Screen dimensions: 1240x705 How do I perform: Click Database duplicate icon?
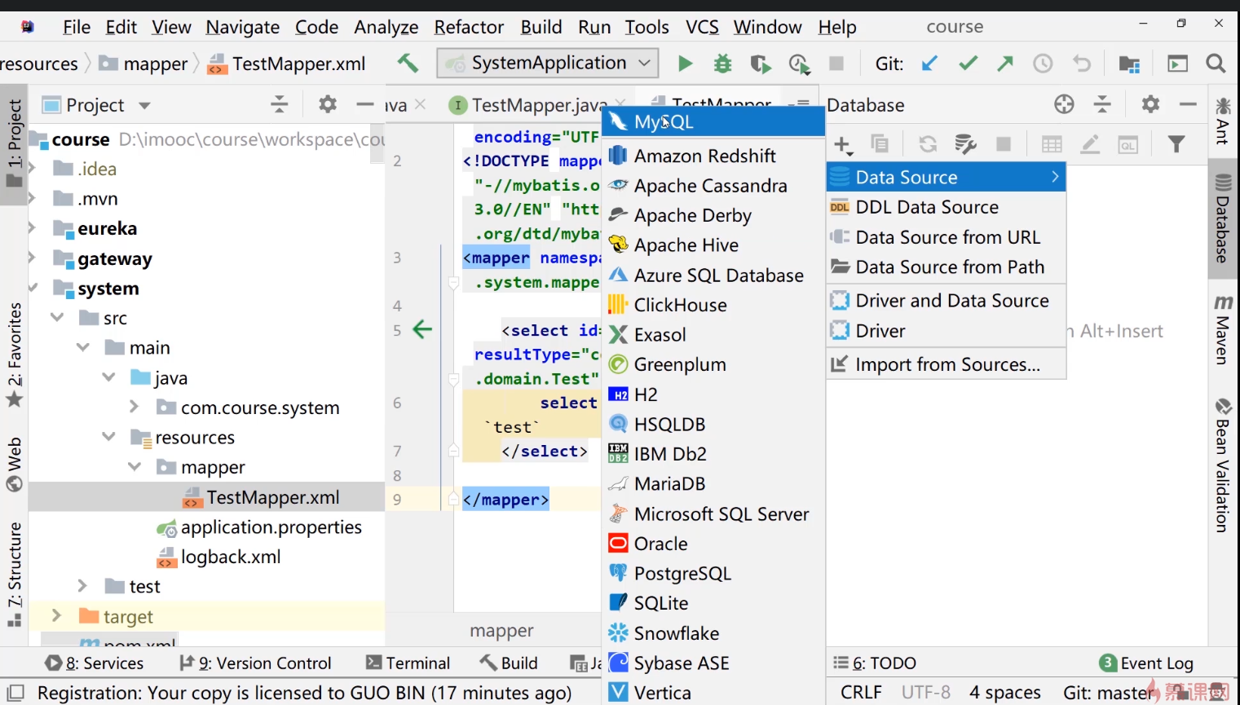(880, 144)
